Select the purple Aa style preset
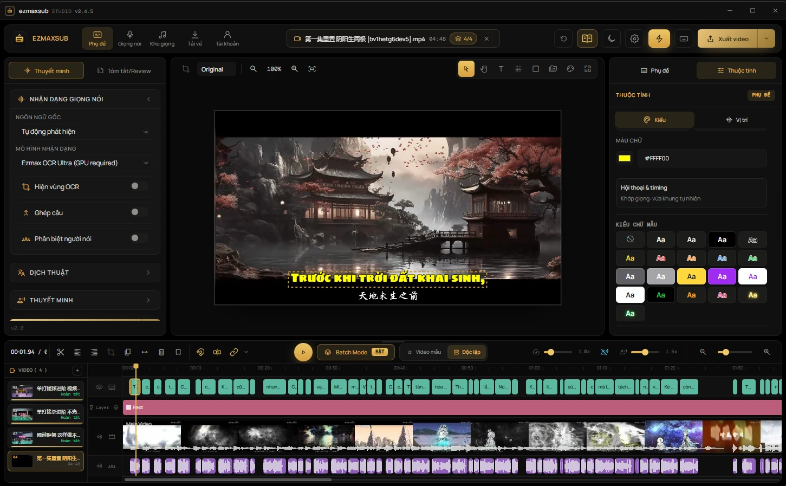786x486 pixels. (x=722, y=276)
